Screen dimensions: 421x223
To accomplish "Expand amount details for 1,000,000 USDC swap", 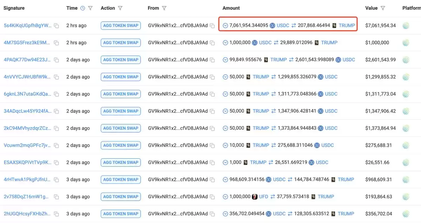I will [x=225, y=43].
